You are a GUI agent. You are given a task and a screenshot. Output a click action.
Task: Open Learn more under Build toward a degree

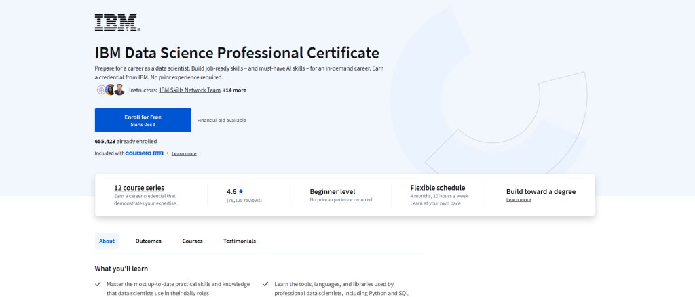(x=519, y=199)
